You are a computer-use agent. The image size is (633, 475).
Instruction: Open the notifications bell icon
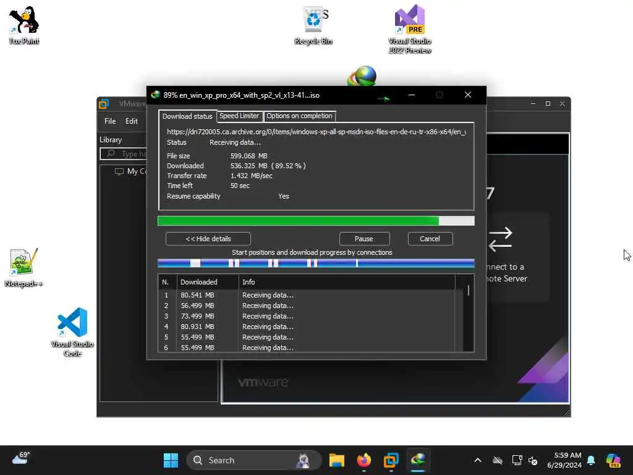(591, 460)
